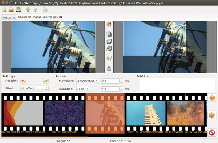Open the Transition dropdown showing Fade
The image size is (218, 143).
pyautogui.click(x=83, y=89)
